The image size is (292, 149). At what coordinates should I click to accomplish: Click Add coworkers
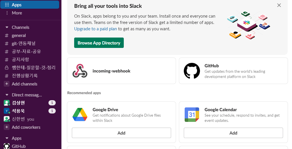point(26,127)
